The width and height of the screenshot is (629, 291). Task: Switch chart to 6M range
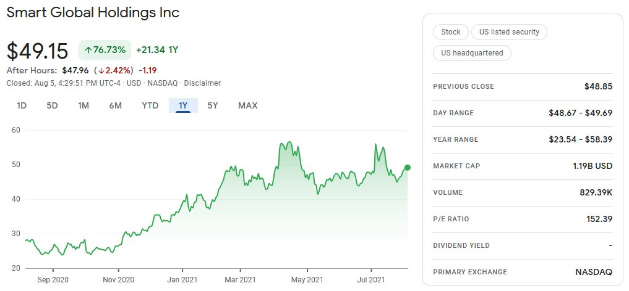(115, 105)
